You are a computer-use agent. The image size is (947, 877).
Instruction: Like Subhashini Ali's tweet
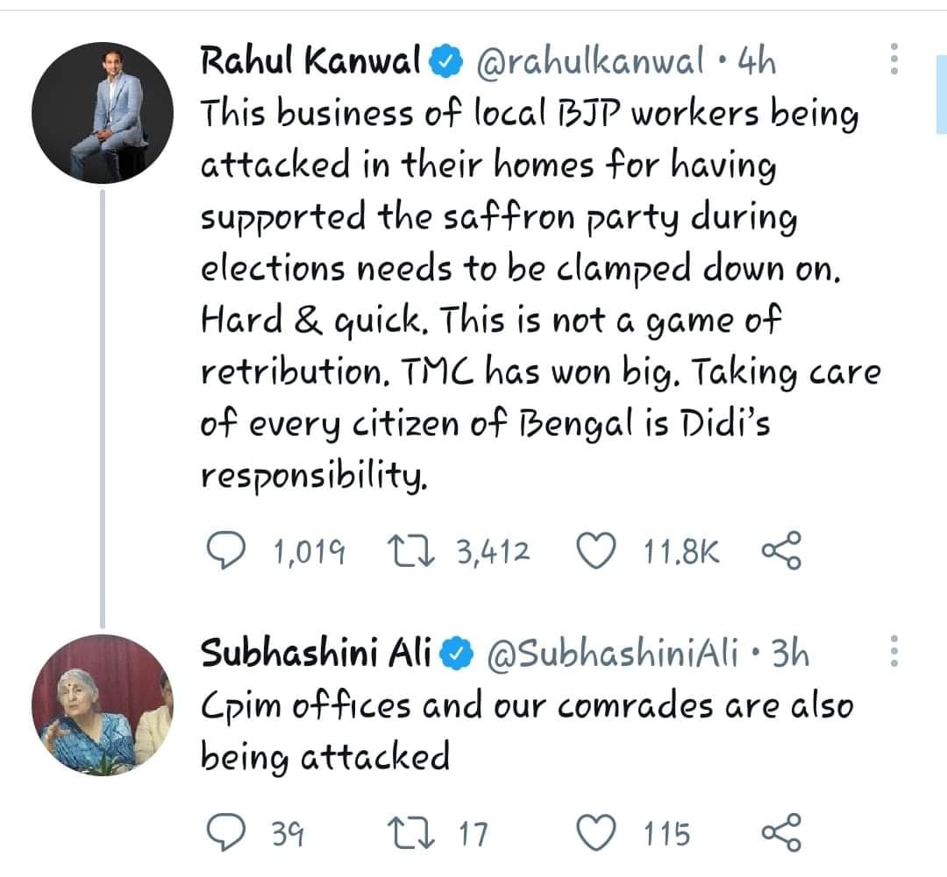coord(597,833)
